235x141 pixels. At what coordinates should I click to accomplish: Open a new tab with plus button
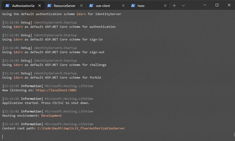pyautogui.click(x=174, y=6)
